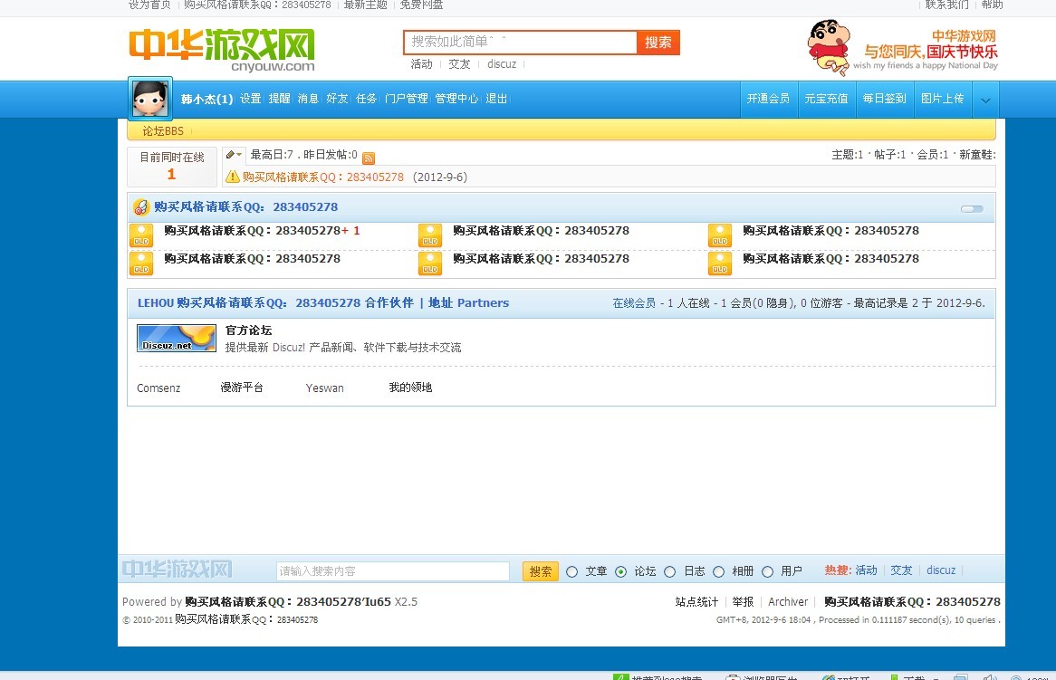Click the 元宝充值 navigation button
Image resolution: width=1056 pixels, height=680 pixels.
click(826, 99)
